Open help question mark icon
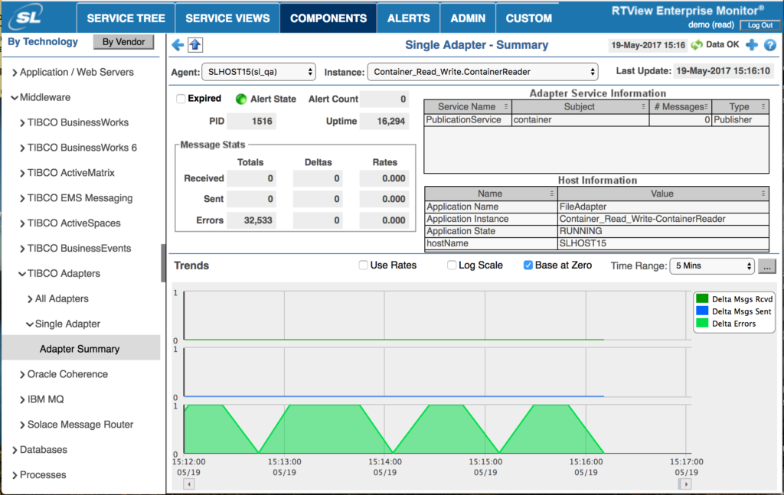This screenshot has height=495, width=784. [x=770, y=45]
